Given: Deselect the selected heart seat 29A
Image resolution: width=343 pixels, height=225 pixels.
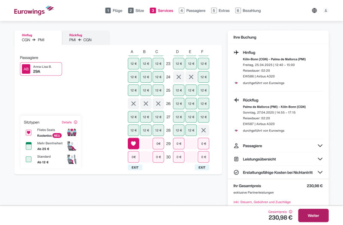Looking at the screenshot, I should coord(133,144).
